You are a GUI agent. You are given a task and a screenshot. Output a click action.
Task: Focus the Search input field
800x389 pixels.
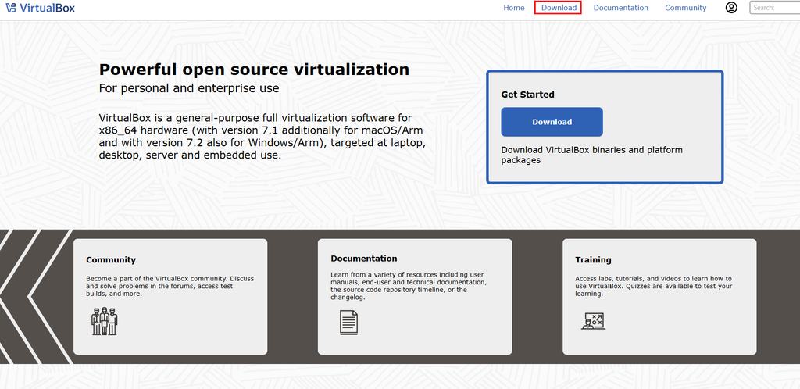774,8
